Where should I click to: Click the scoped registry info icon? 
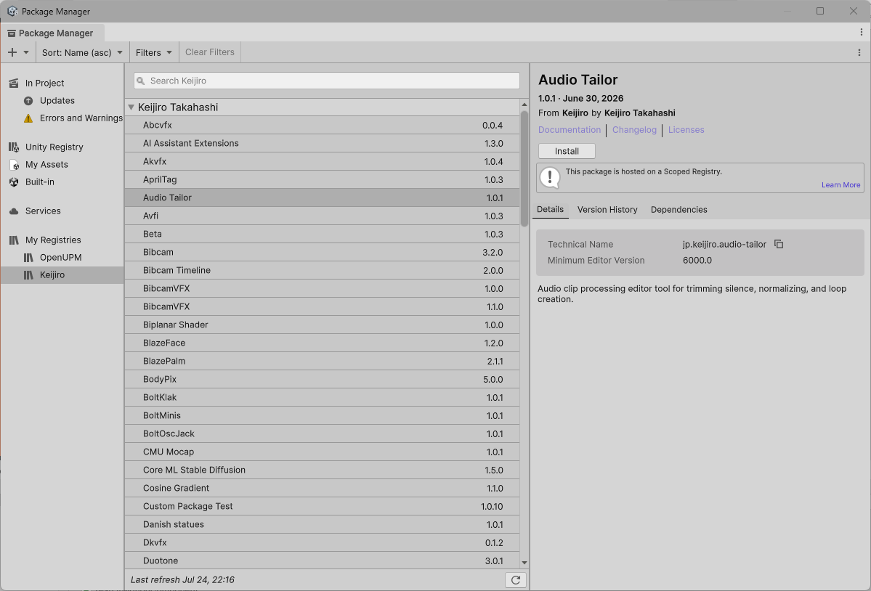(x=550, y=178)
